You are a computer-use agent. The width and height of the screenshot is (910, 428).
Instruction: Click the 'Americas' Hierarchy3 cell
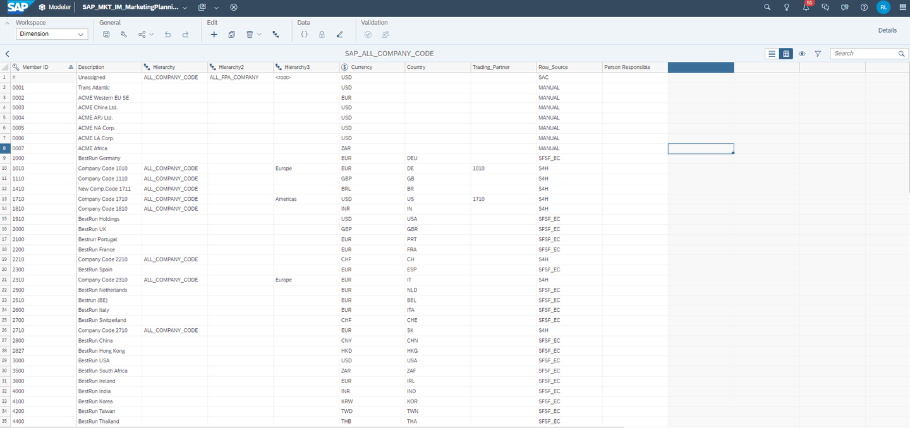(x=306, y=199)
